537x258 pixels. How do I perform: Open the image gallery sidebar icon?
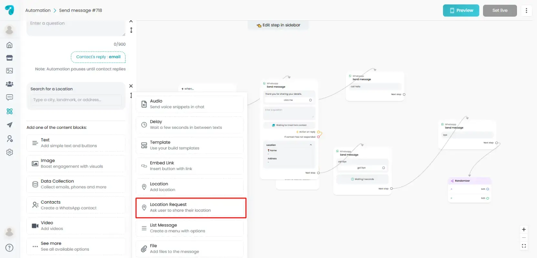9,71
